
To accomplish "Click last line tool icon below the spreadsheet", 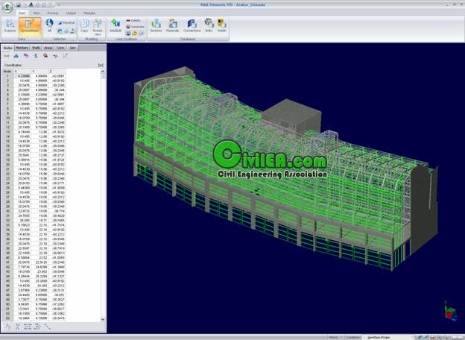I will click(x=47, y=327).
